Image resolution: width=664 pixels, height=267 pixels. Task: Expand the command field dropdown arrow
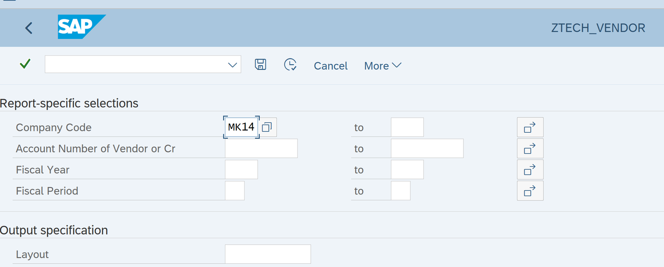(232, 65)
